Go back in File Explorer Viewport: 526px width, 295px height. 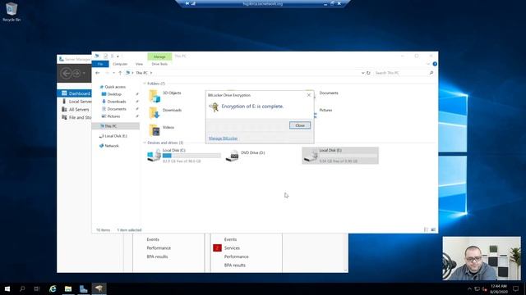pyautogui.click(x=98, y=73)
